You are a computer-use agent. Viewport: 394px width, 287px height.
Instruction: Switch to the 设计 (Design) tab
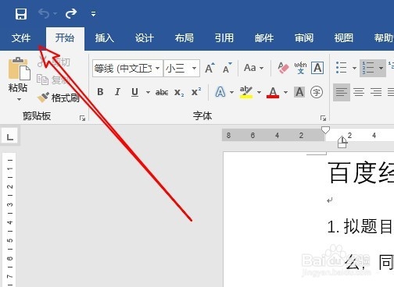coord(145,38)
